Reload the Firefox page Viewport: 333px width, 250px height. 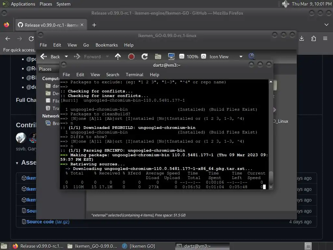(31, 39)
